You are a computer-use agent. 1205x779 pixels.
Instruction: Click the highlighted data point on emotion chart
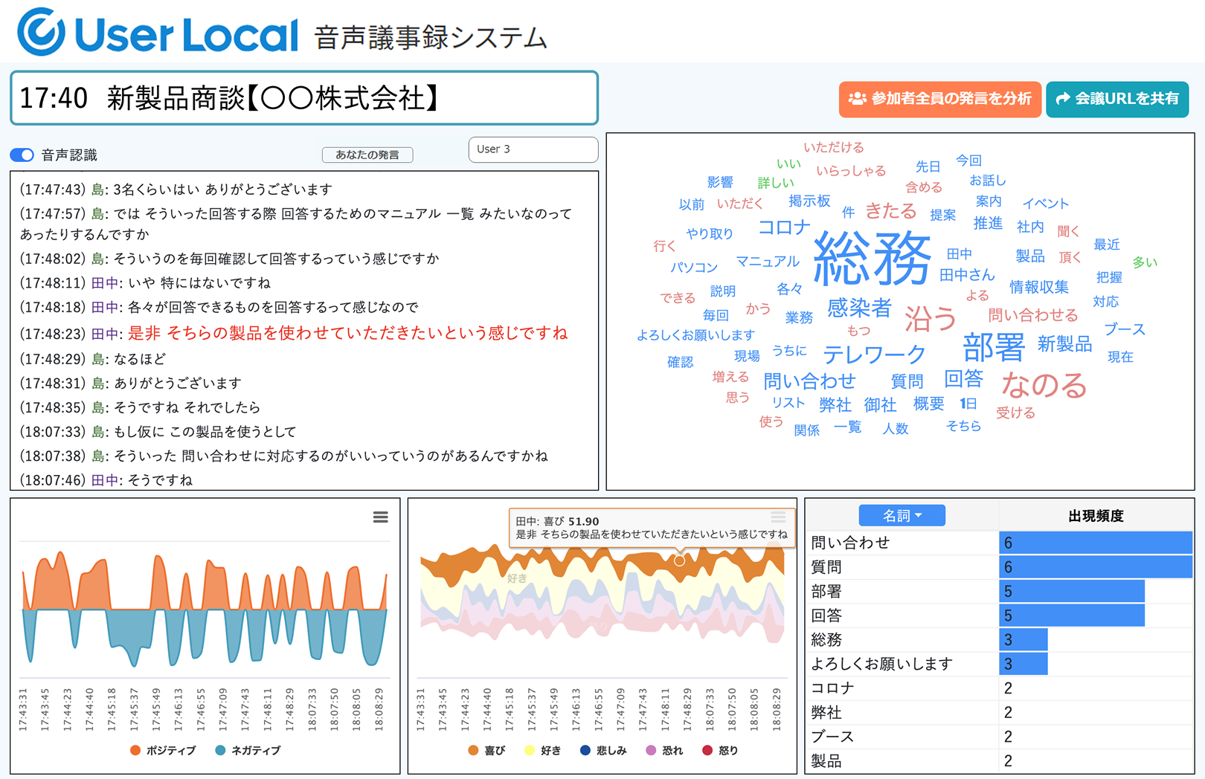(679, 560)
